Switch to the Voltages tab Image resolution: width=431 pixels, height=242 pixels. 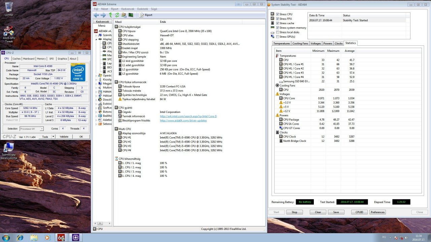[x=316, y=43]
